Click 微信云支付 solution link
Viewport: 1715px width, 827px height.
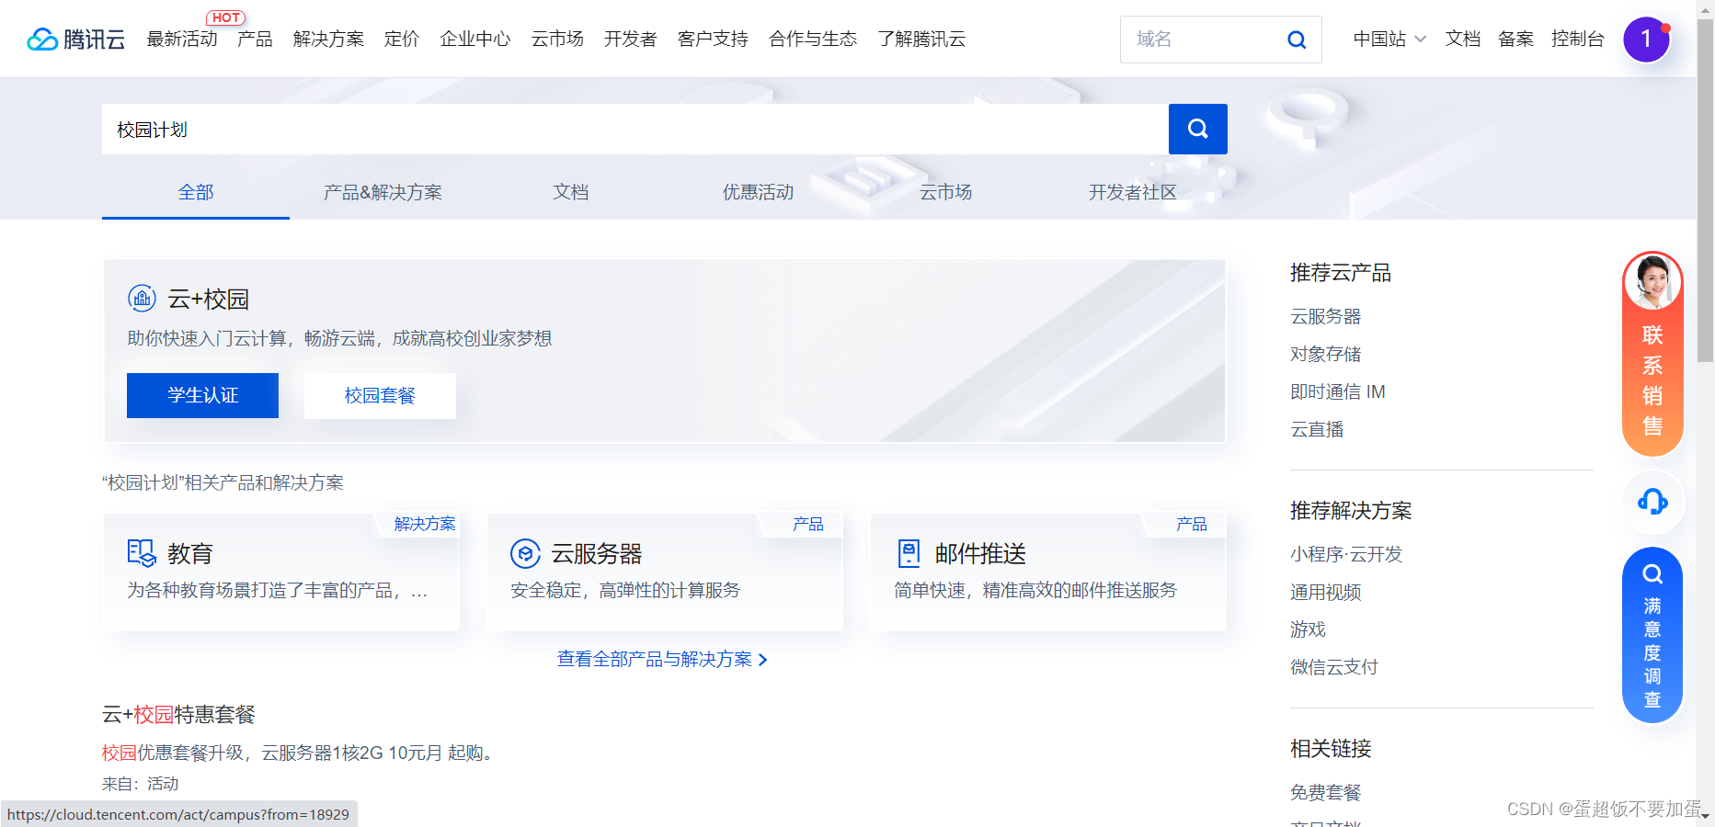pyautogui.click(x=1334, y=667)
